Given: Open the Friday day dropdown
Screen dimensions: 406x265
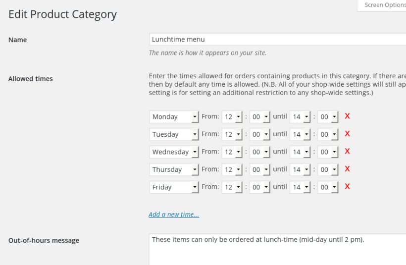Looking at the screenshot, I should tap(174, 187).
